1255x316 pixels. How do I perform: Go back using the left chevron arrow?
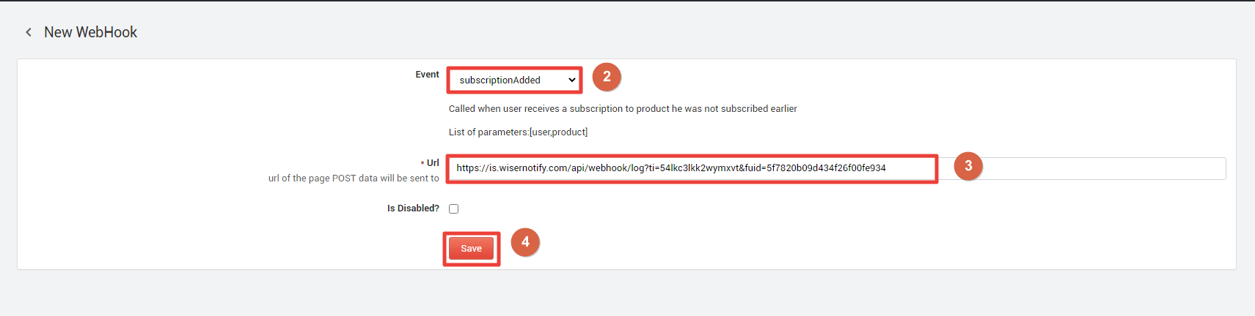(x=29, y=32)
